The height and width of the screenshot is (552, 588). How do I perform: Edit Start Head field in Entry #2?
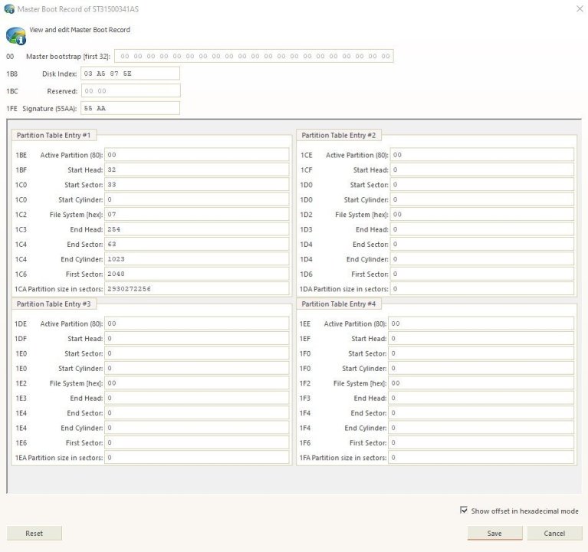[481, 170]
